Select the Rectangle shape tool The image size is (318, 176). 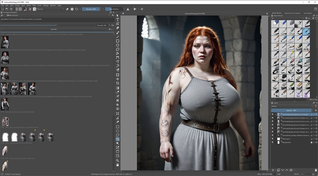click(118, 40)
